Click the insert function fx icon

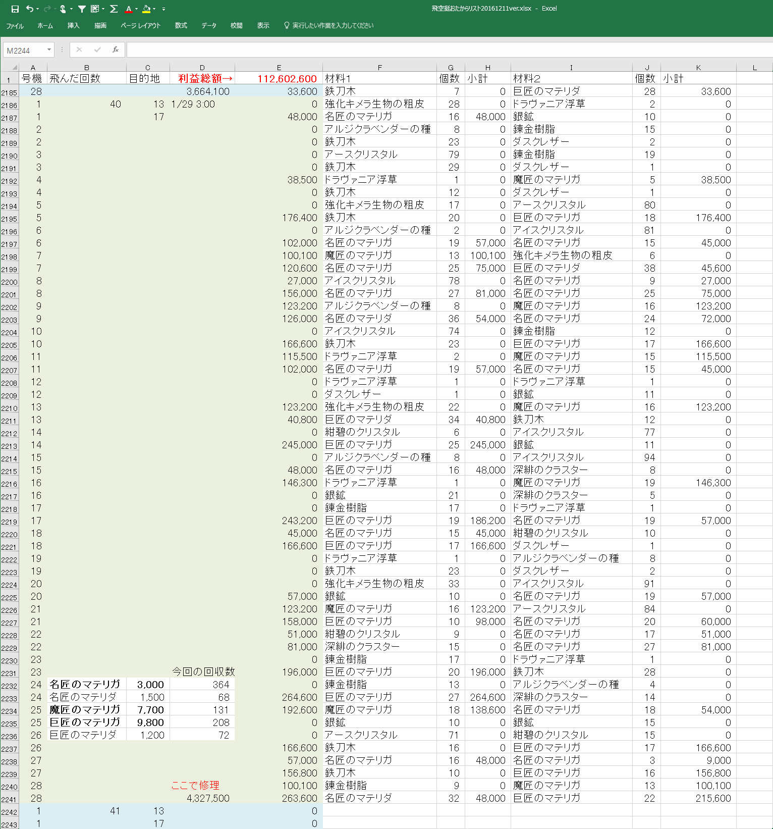116,49
